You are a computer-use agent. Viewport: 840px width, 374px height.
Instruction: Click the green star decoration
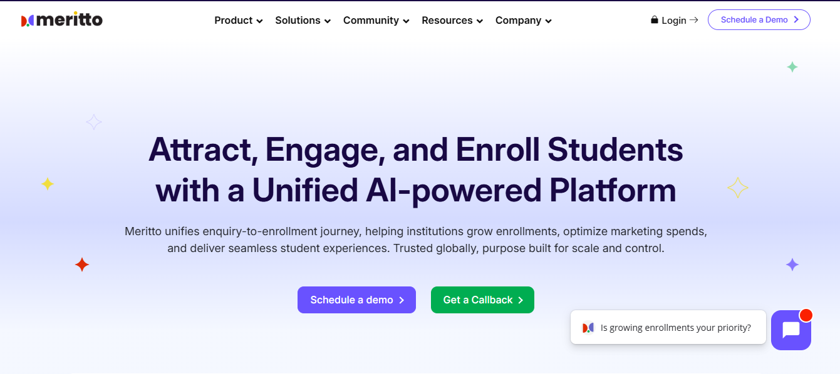pos(792,67)
